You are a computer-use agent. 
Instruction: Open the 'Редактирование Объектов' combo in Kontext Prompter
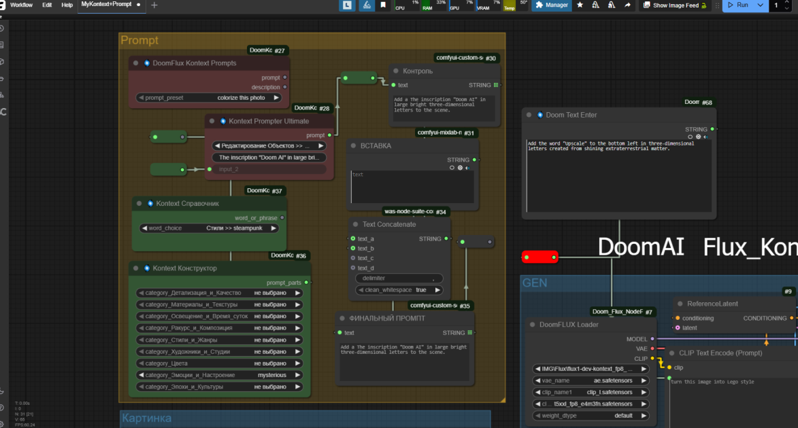pos(269,146)
